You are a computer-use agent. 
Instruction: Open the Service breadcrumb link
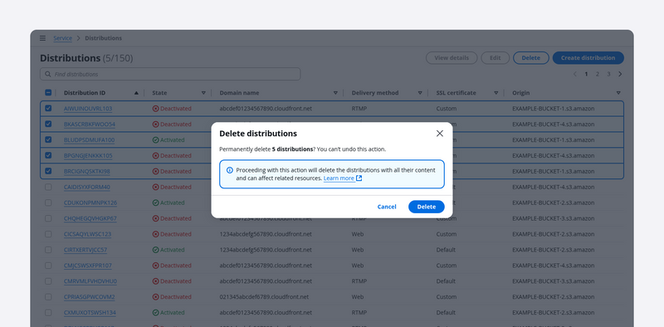[63, 38]
